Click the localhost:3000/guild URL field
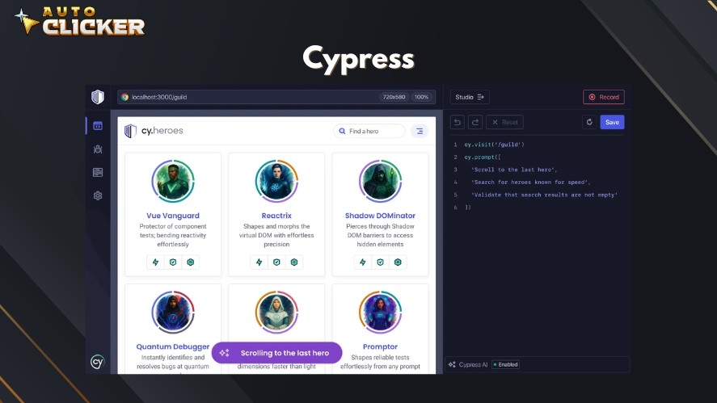 coord(276,97)
